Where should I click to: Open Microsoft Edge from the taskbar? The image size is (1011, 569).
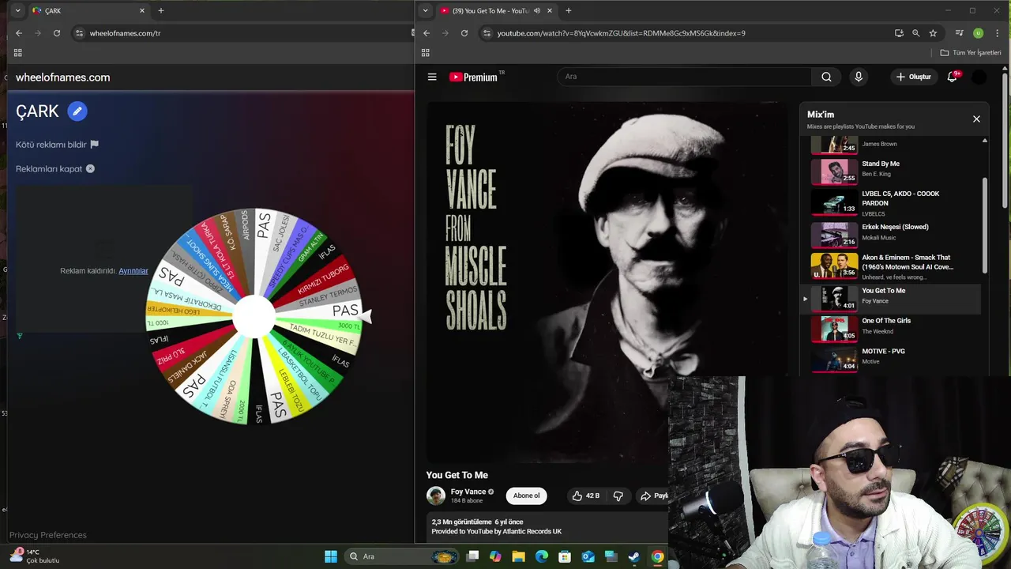542,556
